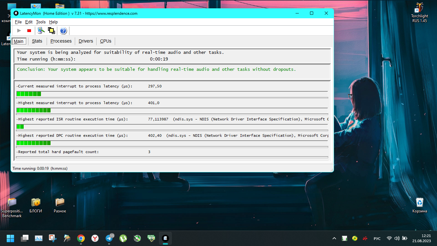Click the current interrupt to process latency bar
Screen dimensions: 437x246
tap(172, 94)
